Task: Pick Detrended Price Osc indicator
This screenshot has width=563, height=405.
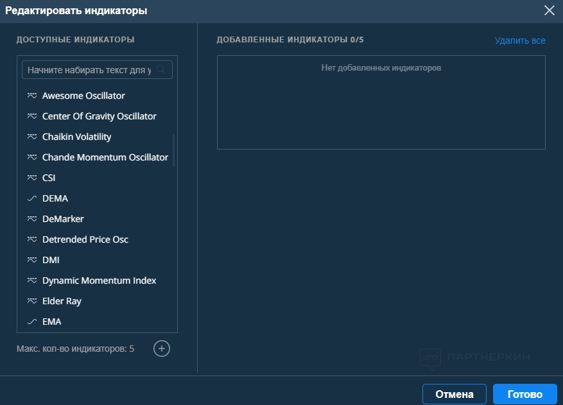Action: tap(85, 239)
